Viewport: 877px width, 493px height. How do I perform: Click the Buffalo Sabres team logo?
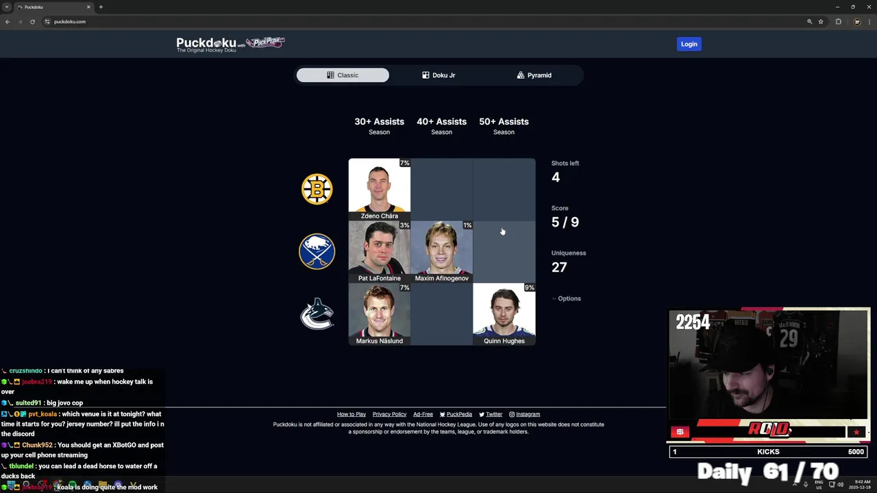pyautogui.click(x=317, y=251)
